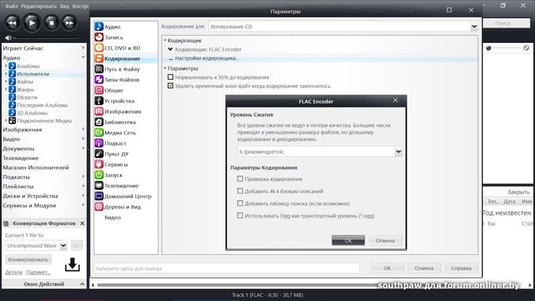
Task: Open the Подкаст options icon
Action: pyautogui.click(x=99, y=142)
